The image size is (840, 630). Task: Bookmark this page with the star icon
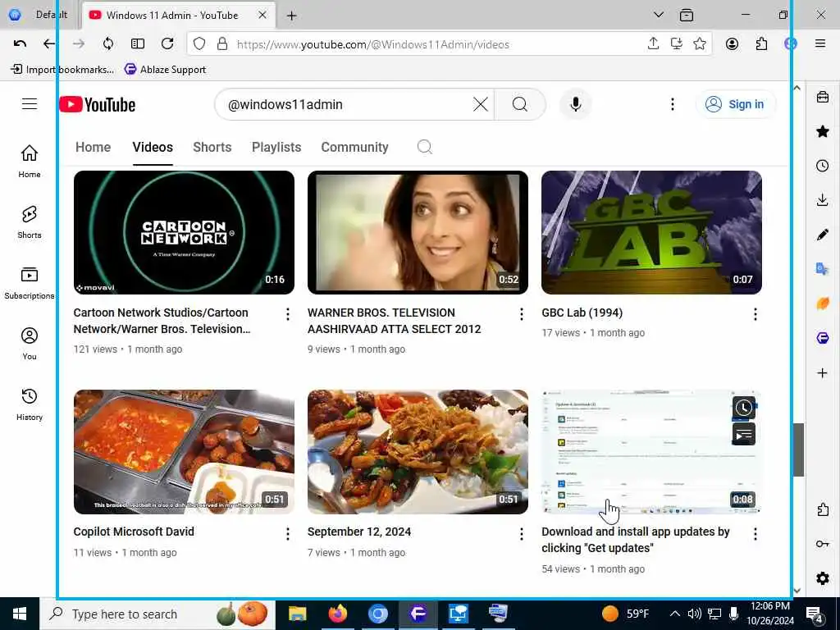pyautogui.click(x=700, y=44)
